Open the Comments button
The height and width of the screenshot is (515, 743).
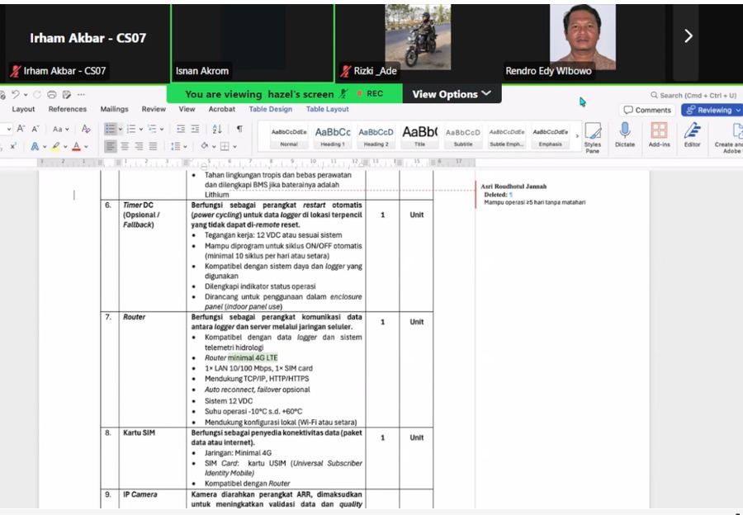click(x=647, y=110)
